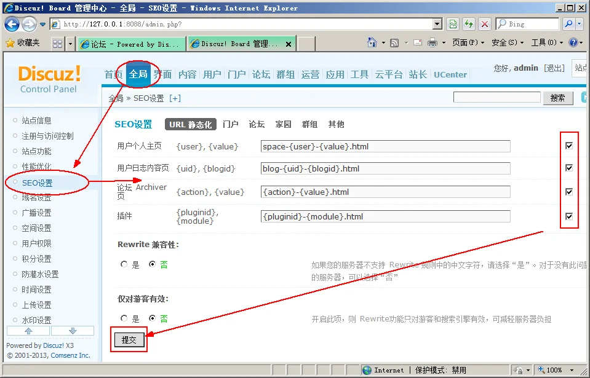Open 防灌水设置 in the sidebar
Viewport: 590px width, 378px height.
coord(40,274)
